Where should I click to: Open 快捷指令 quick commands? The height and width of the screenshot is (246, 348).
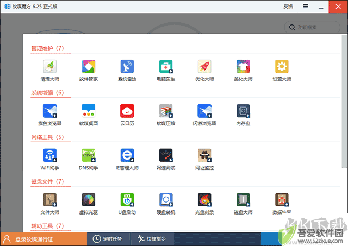pos(152,239)
